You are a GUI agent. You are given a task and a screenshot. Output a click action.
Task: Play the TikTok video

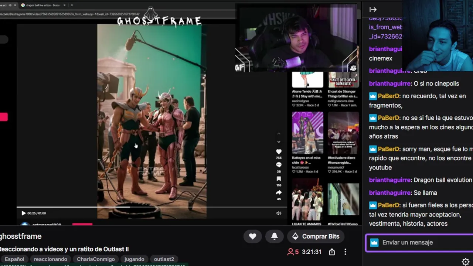pyautogui.click(x=23, y=213)
